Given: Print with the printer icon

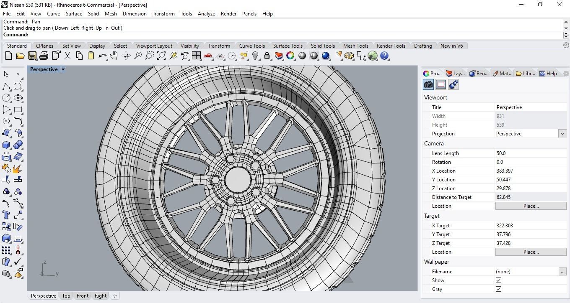Looking at the screenshot, I should click(x=44, y=56).
